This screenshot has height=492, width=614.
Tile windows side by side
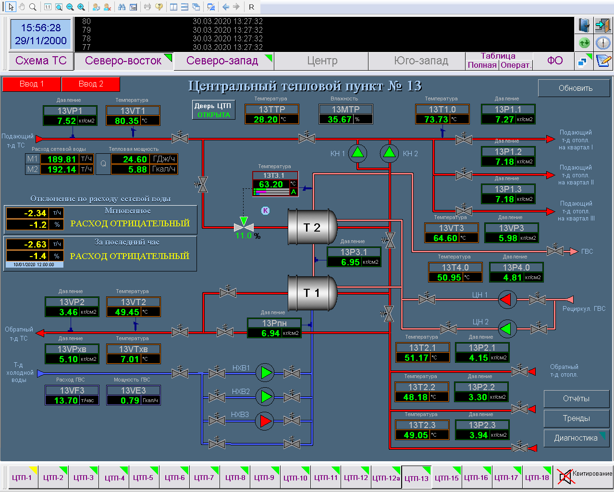pos(173,7)
